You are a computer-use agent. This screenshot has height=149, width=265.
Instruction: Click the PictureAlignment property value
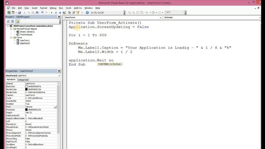[41, 133]
